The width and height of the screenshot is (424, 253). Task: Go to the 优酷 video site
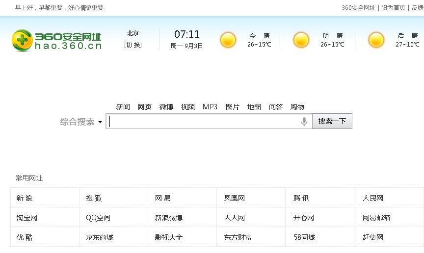(x=25, y=237)
